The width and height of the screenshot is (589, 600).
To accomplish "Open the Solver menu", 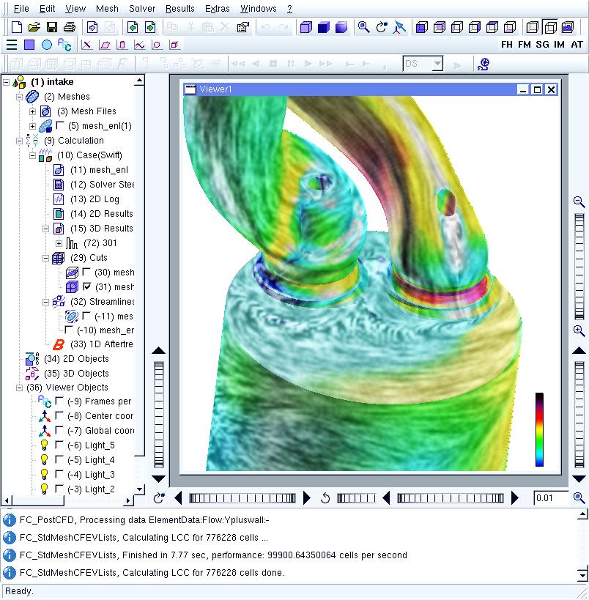I will [141, 9].
